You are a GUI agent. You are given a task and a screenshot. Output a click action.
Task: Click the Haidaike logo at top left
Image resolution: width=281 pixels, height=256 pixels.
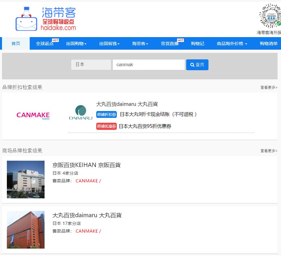pyautogui.click(x=46, y=18)
